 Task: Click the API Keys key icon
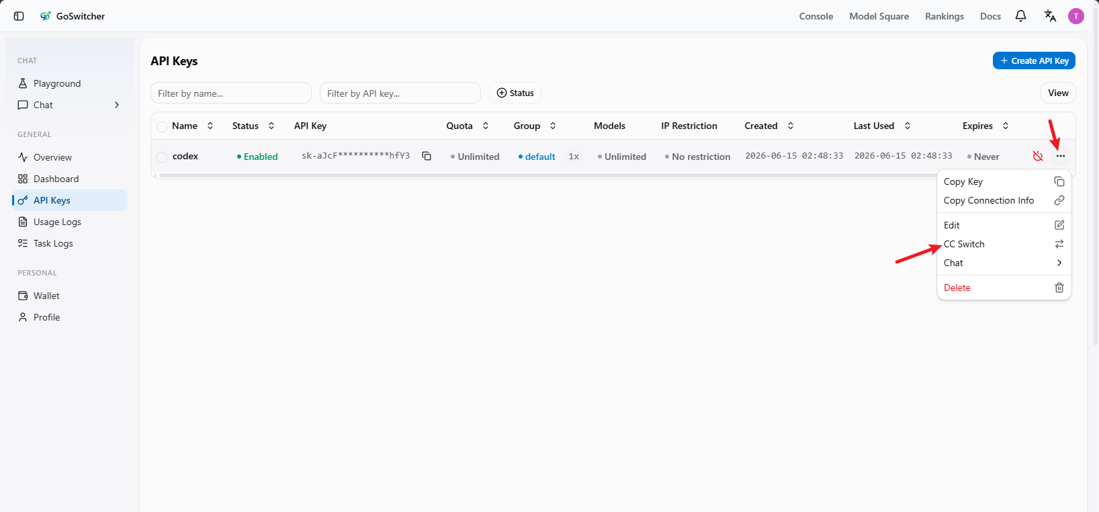[23, 200]
